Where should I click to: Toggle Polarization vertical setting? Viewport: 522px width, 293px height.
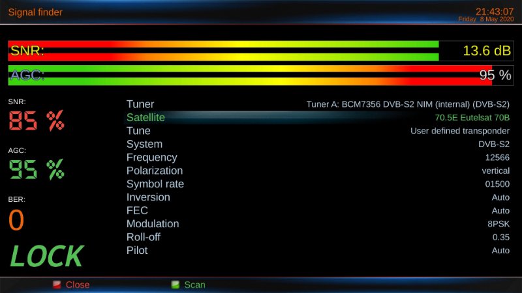[x=318, y=171]
